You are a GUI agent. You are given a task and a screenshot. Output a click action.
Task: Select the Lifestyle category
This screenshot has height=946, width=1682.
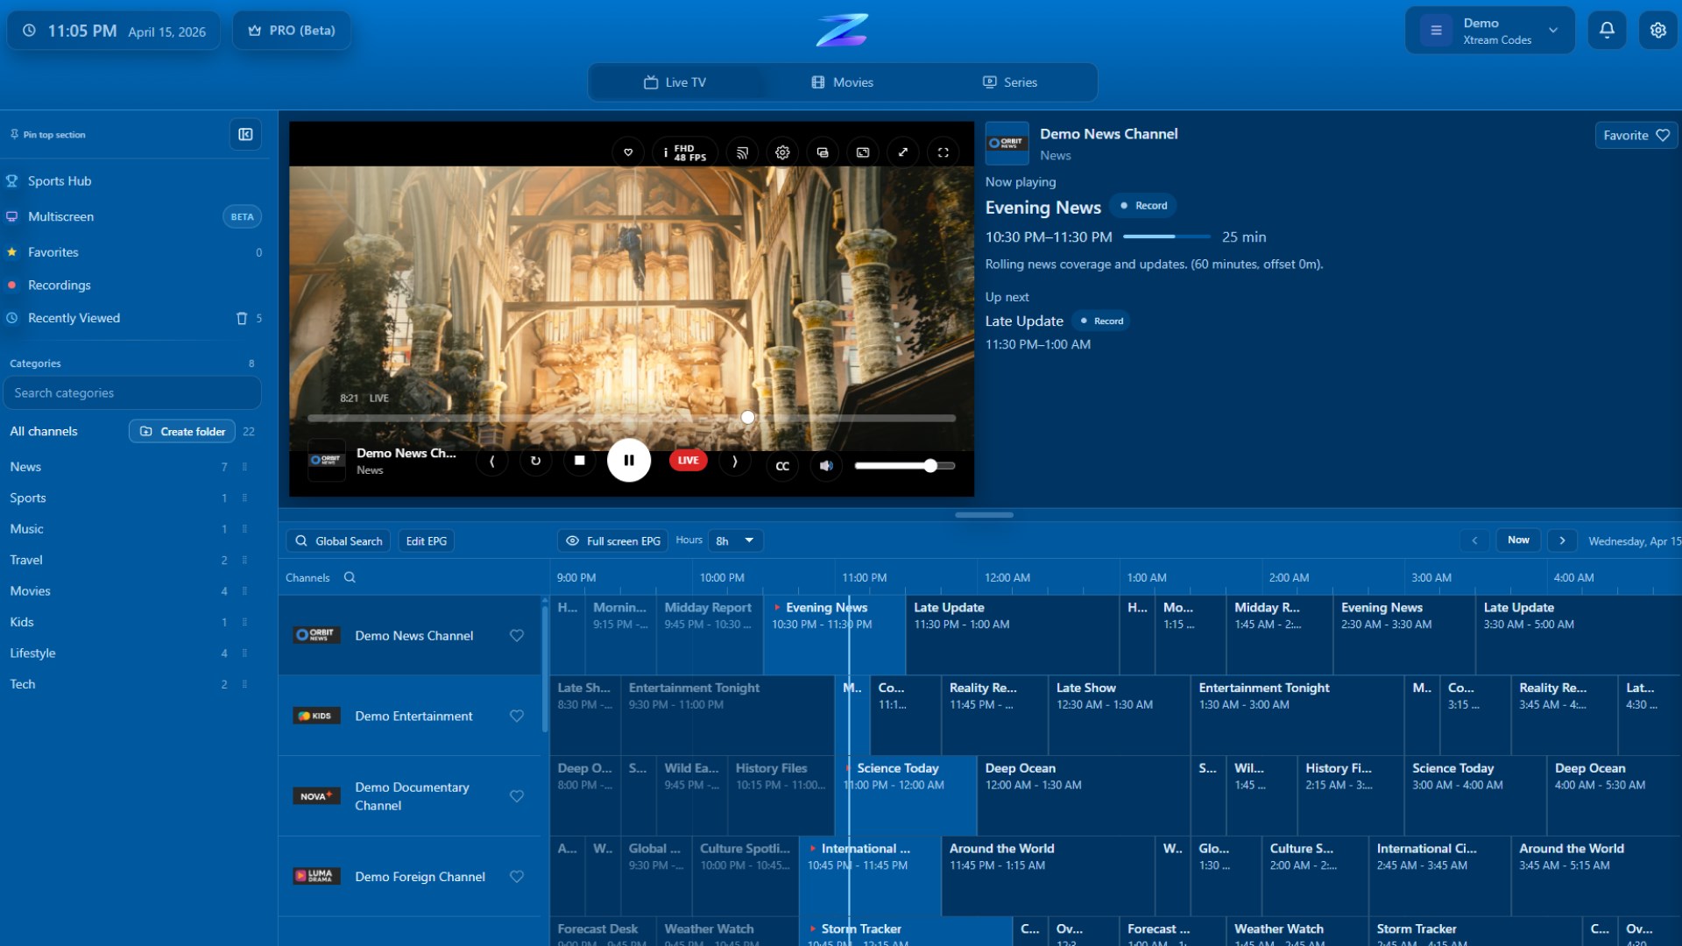click(131, 653)
